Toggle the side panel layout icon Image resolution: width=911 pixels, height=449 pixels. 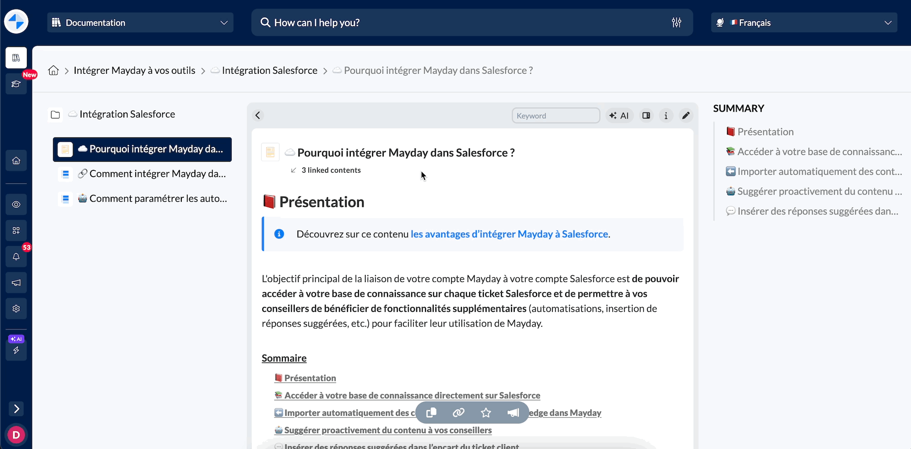[646, 116]
